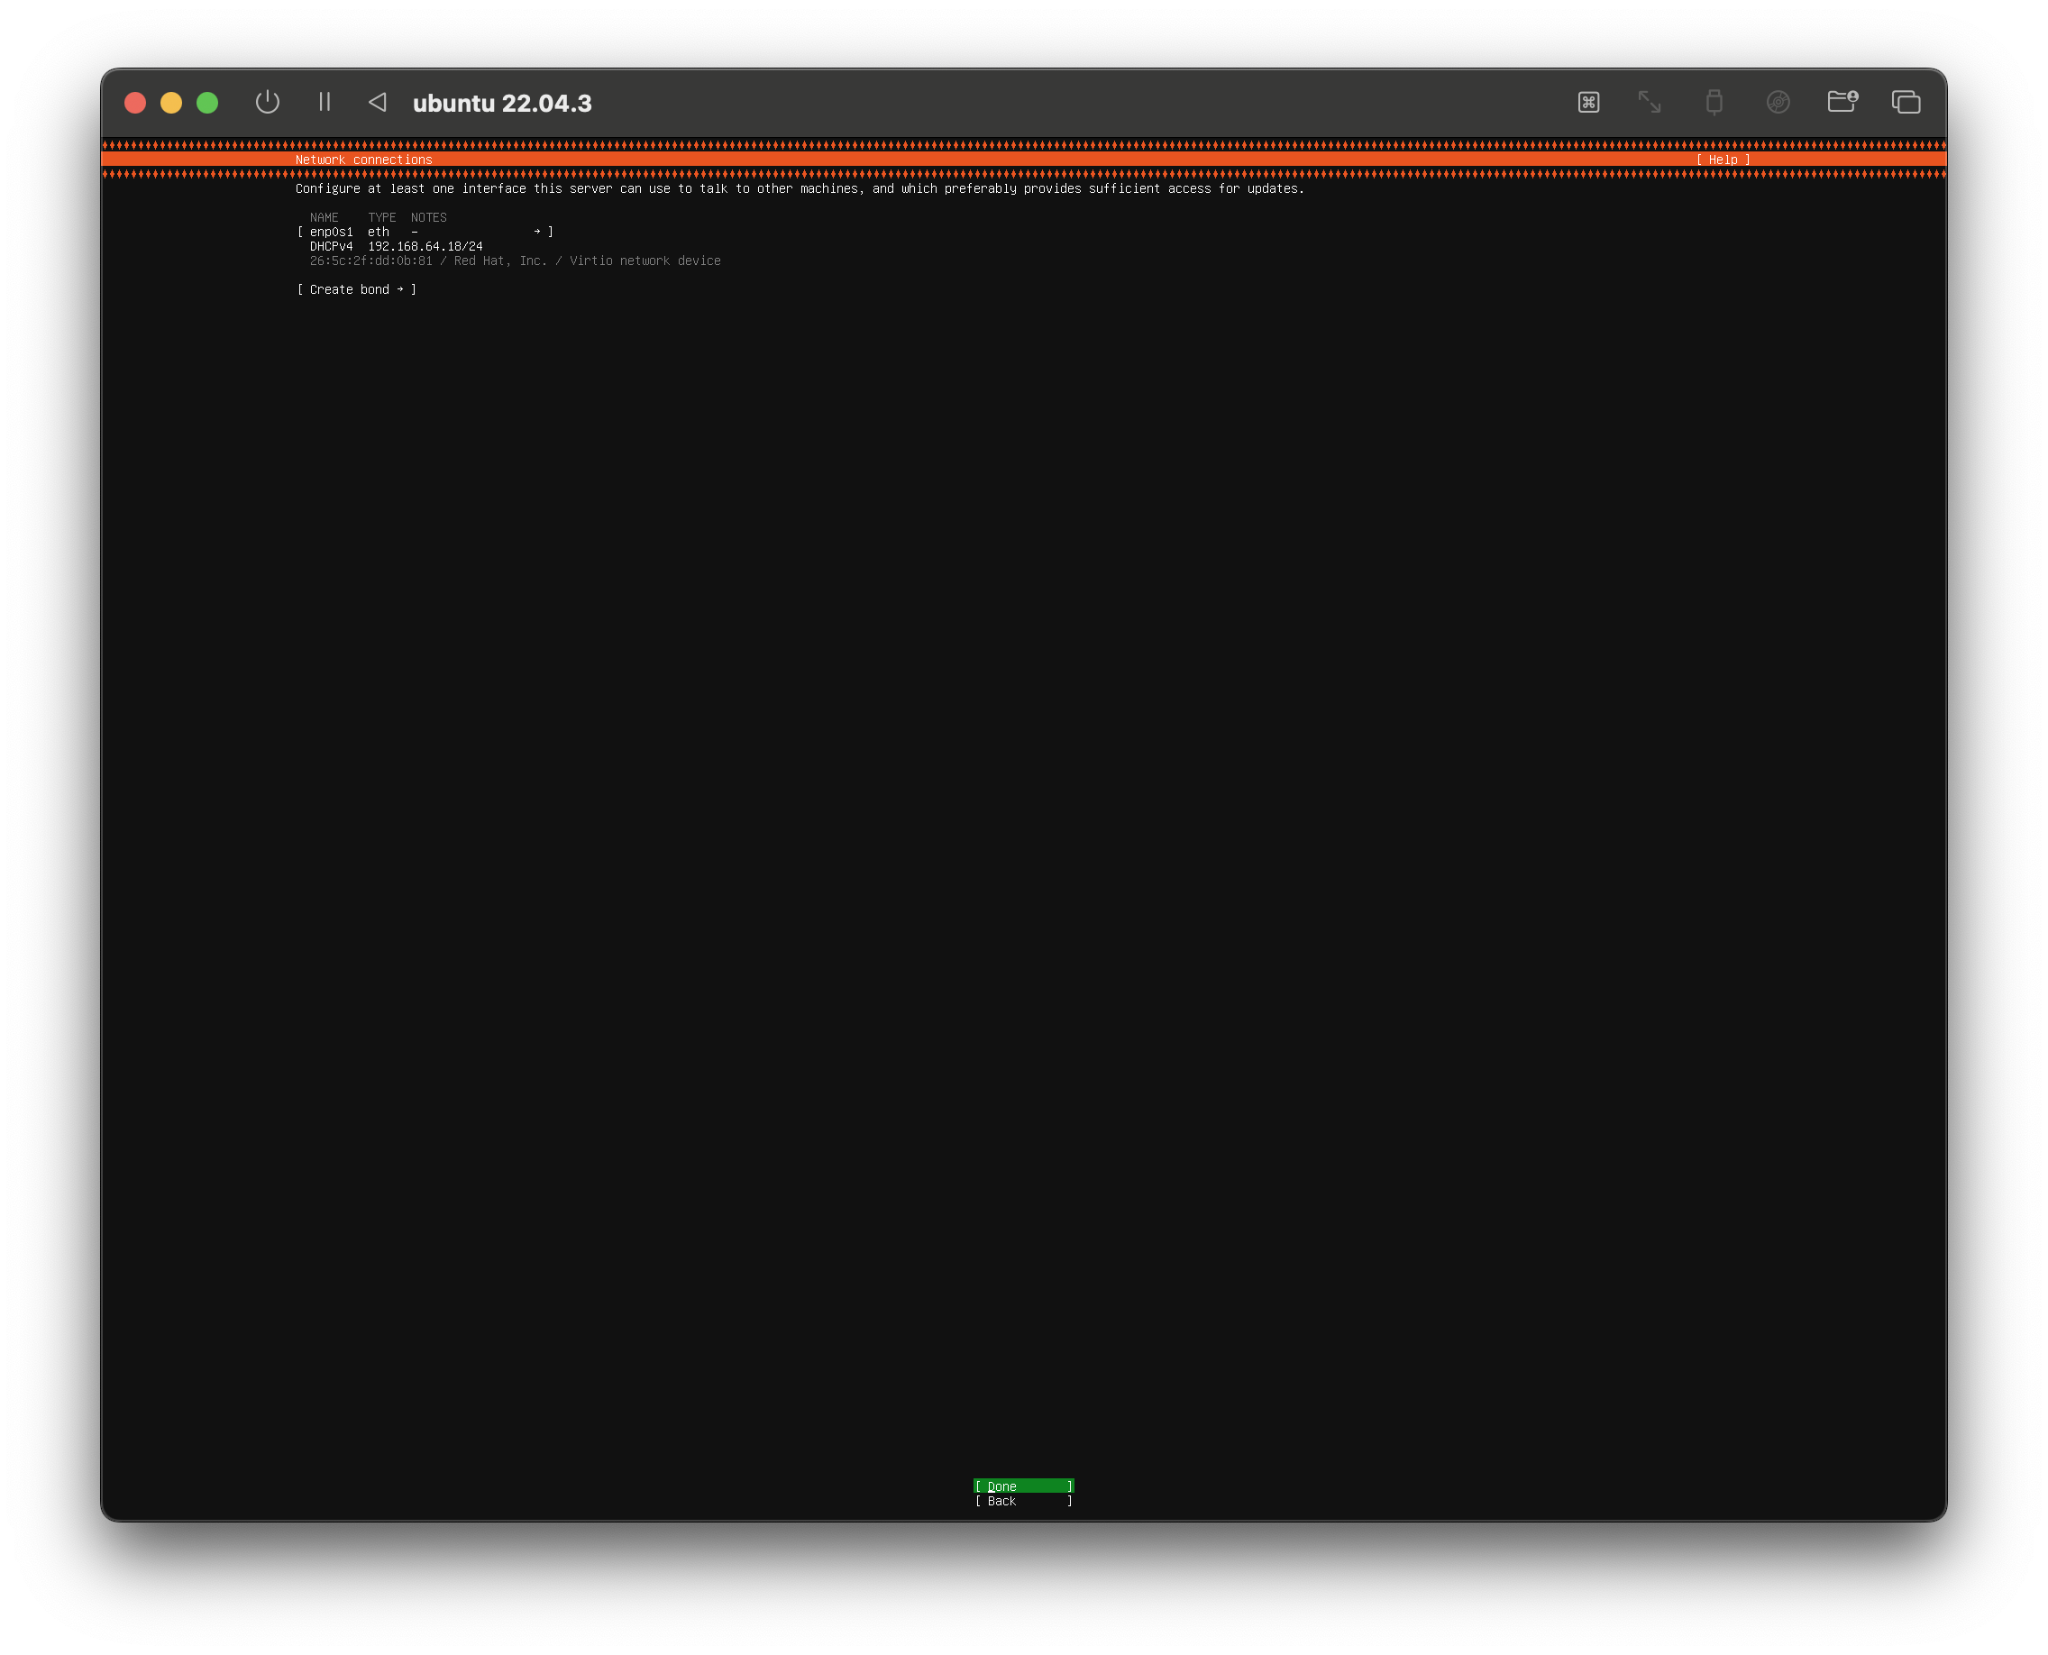Expand the enp0s1 interface options
Screen dimensions: 2048x1655
pos(425,232)
